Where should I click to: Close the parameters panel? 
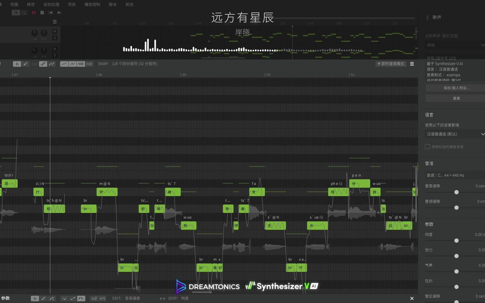[412, 299]
